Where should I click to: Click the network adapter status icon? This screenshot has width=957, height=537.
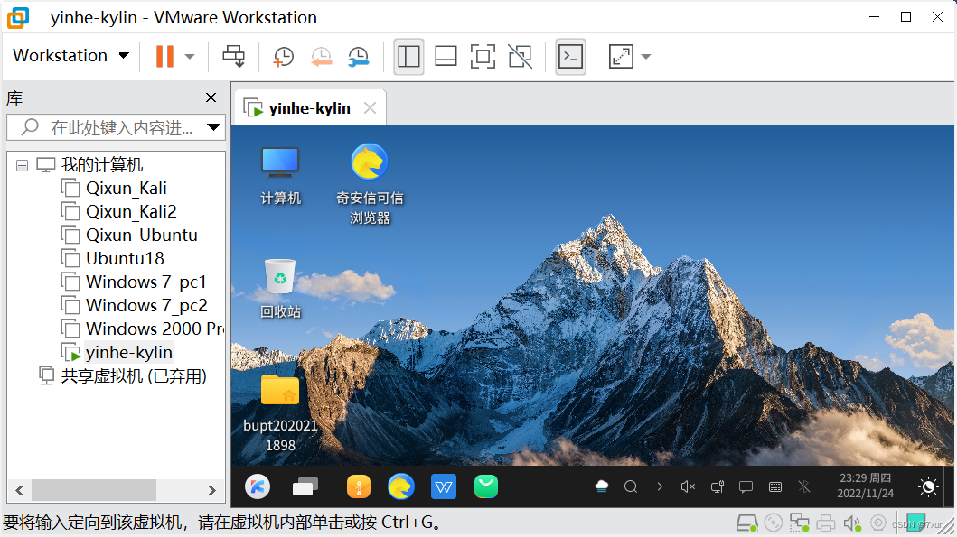point(799,523)
